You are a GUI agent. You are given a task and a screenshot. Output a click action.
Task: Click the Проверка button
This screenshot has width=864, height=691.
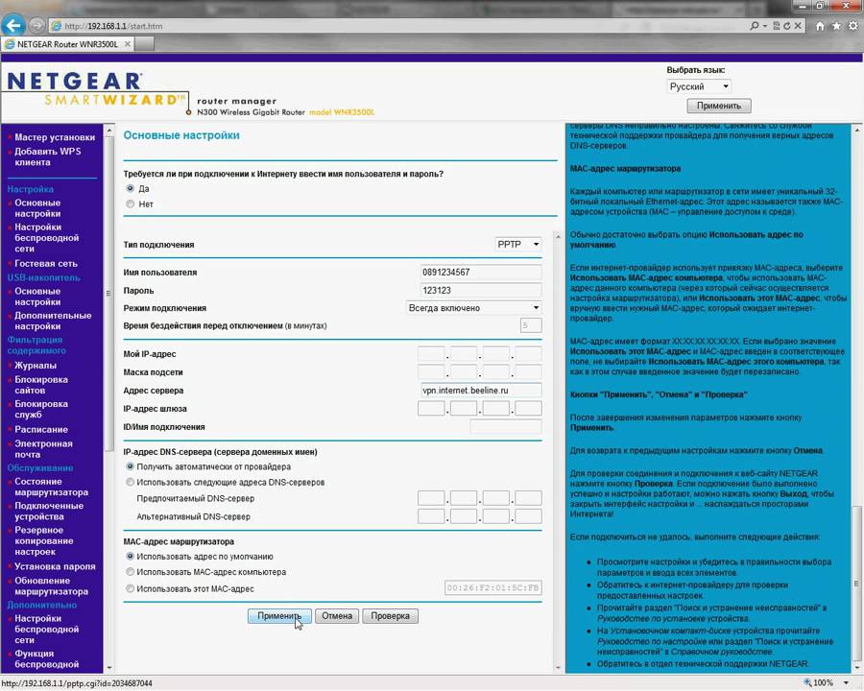pyautogui.click(x=390, y=616)
